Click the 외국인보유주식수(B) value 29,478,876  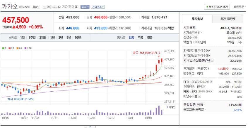[235, 56]
